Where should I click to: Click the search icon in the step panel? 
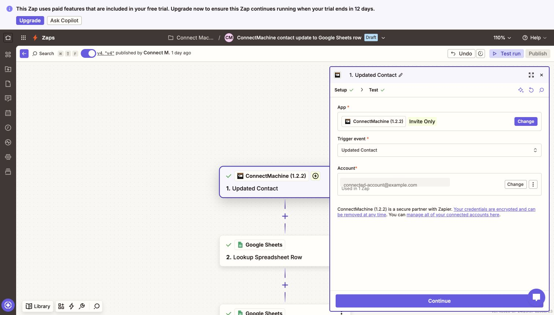(542, 90)
